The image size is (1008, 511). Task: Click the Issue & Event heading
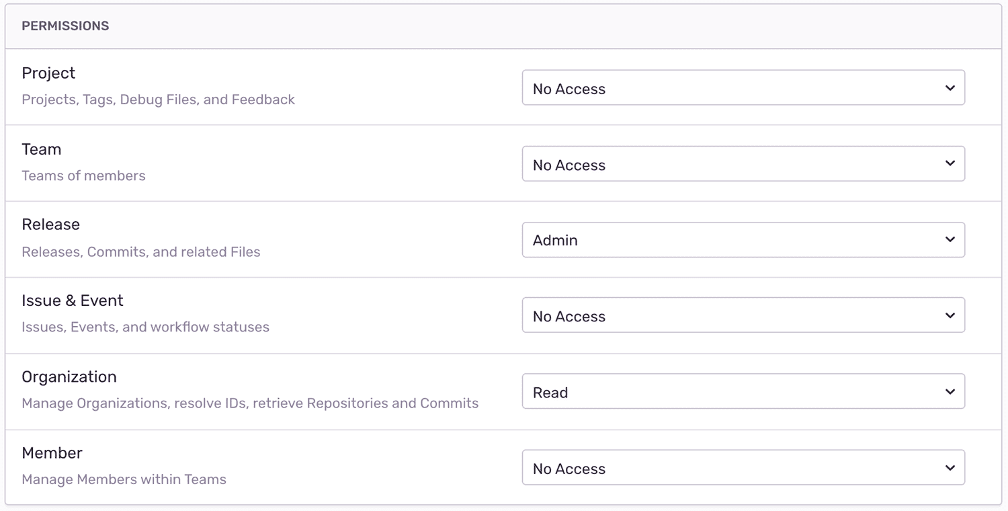pyautogui.click(x=73, y=300)
